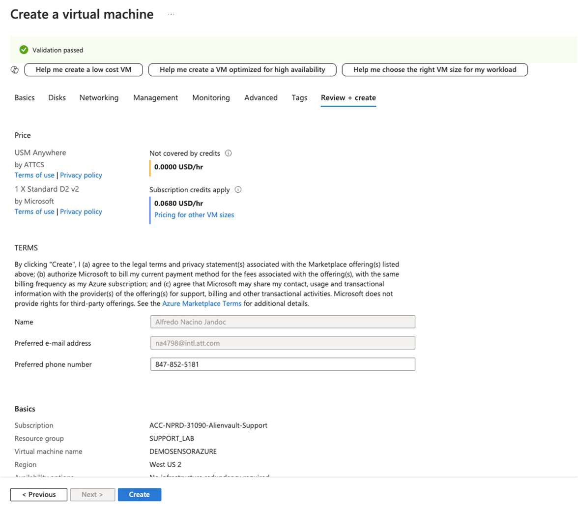Open the info tooltip for Not covered by credits

[228, 153]
